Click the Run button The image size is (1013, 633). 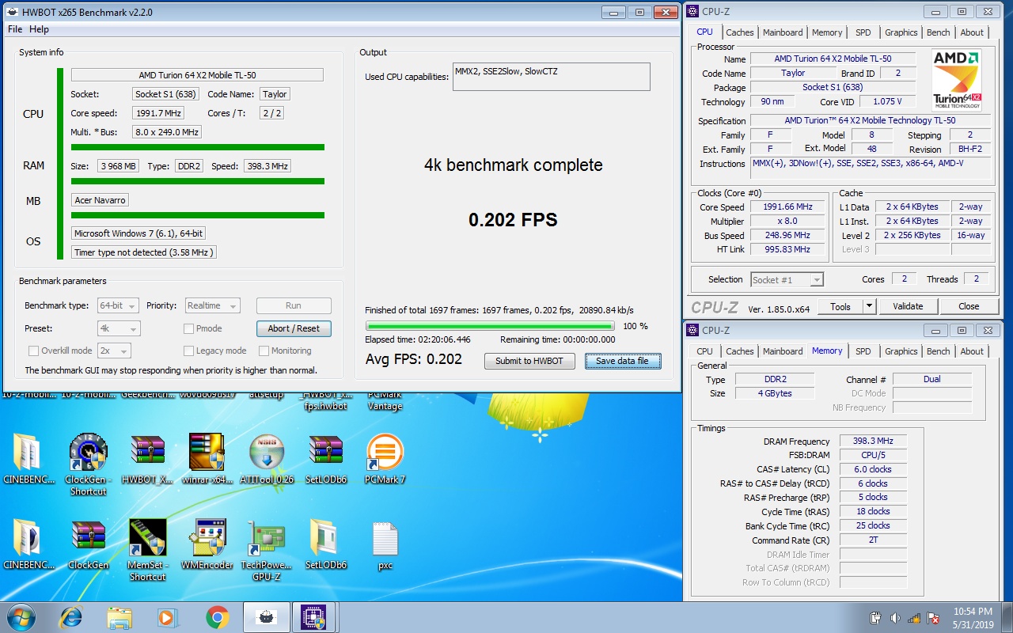294,305
